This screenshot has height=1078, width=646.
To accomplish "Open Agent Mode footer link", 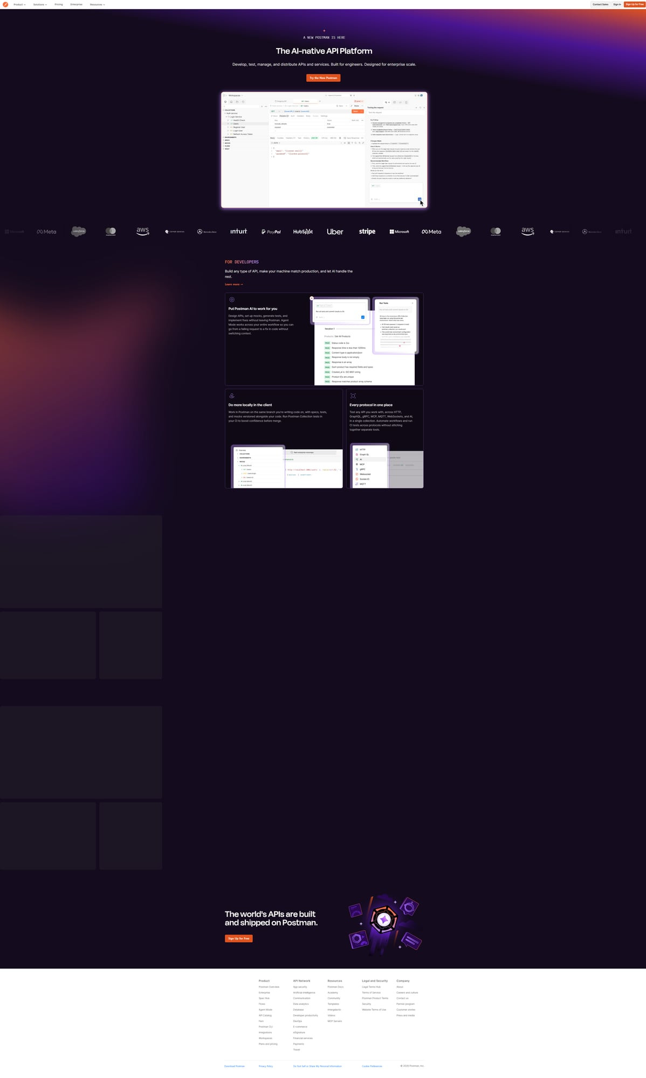I will click(x=265, y=1010).
